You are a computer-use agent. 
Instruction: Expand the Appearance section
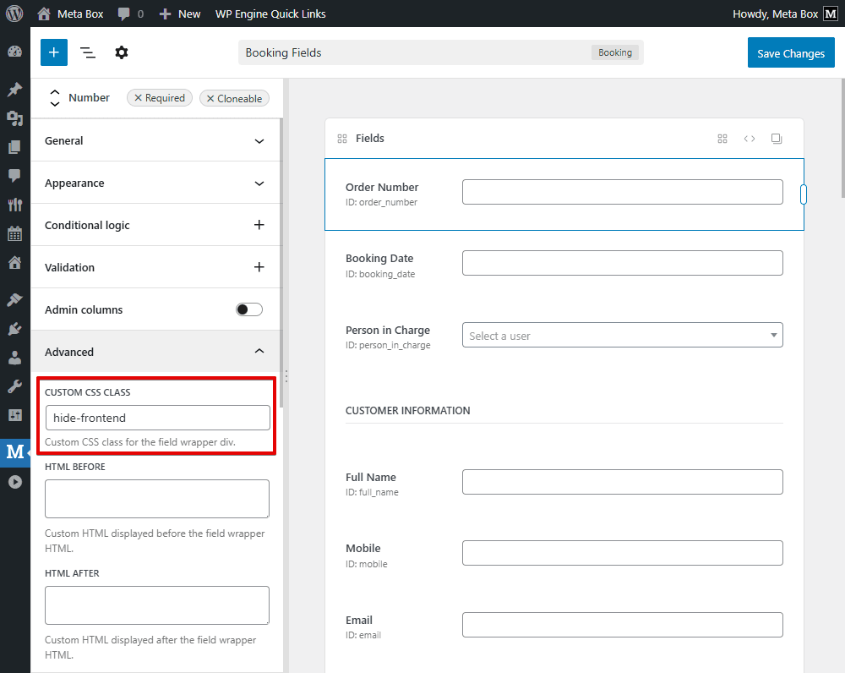click(156, 183)
